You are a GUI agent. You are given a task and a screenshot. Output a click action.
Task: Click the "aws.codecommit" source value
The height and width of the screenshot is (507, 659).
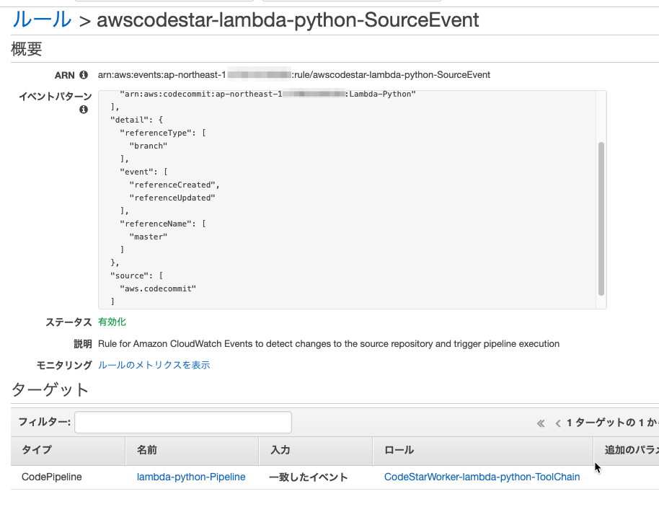tap(158, 288)
